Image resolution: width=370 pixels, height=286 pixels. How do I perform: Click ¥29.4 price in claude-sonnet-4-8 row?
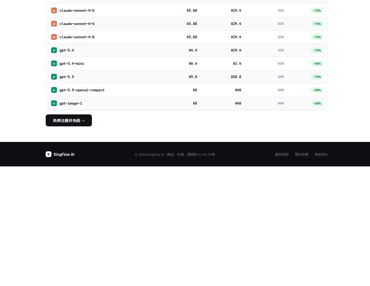(x=236, y=37)
